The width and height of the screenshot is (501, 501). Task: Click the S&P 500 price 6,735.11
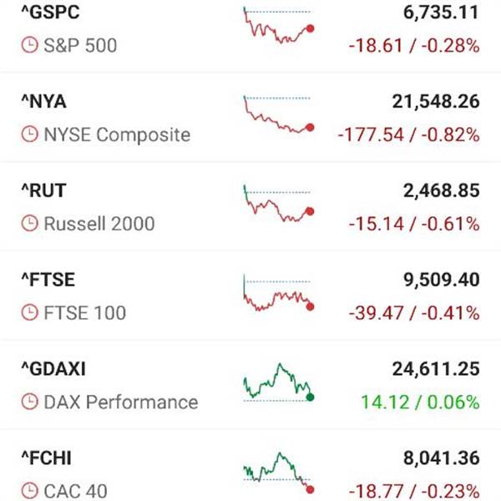point(435,13)
